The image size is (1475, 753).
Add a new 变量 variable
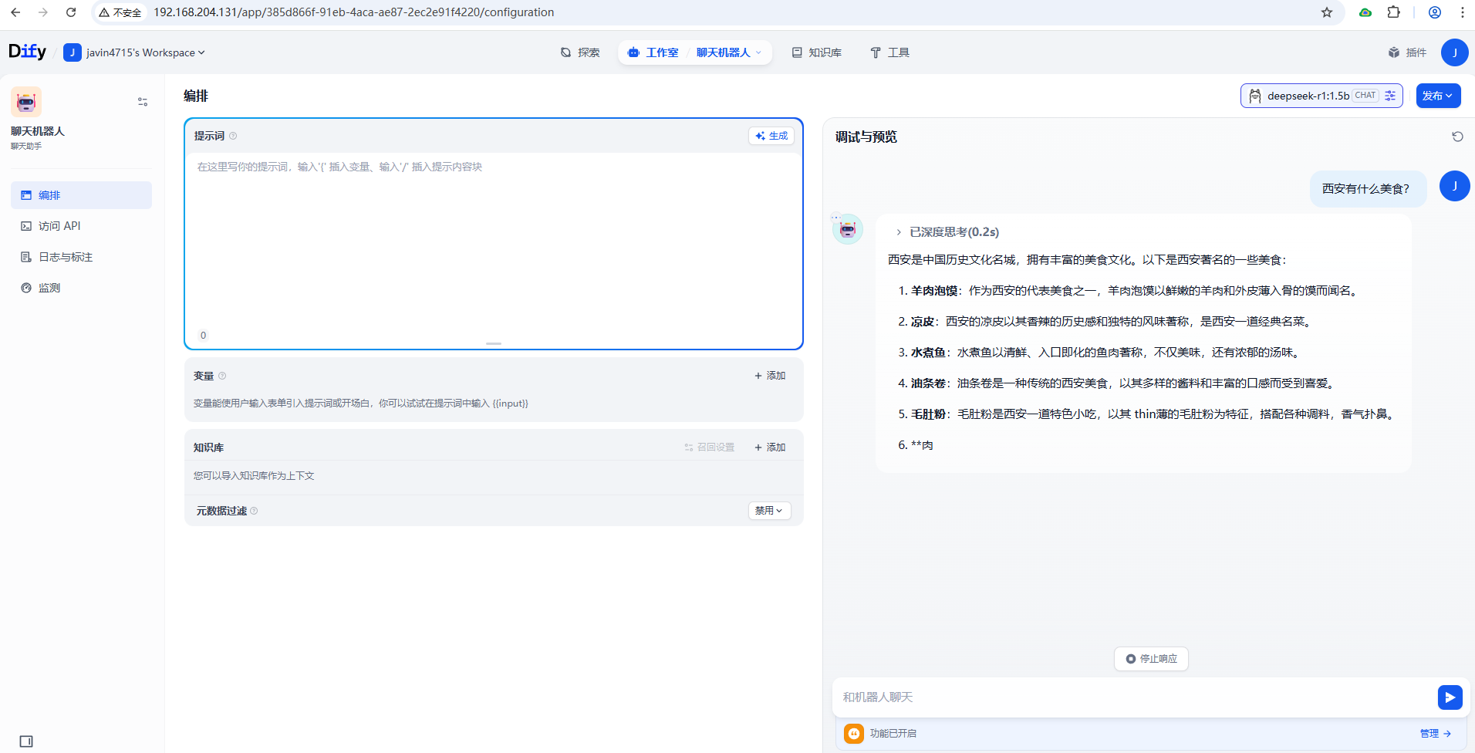point(770,376)
